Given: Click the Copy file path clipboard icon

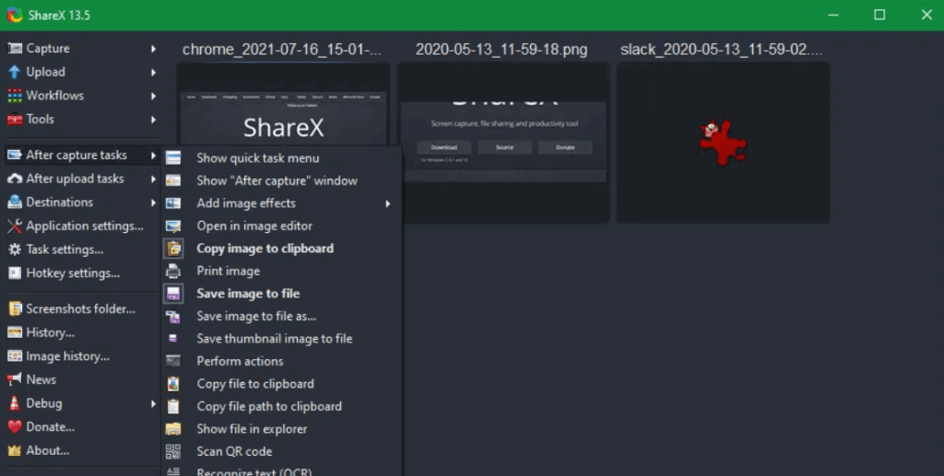Looking at the screenshot, I should [x=173, y=406].
